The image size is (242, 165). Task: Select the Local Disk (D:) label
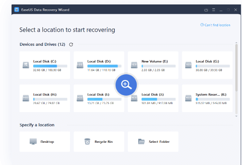click(99, 61)
